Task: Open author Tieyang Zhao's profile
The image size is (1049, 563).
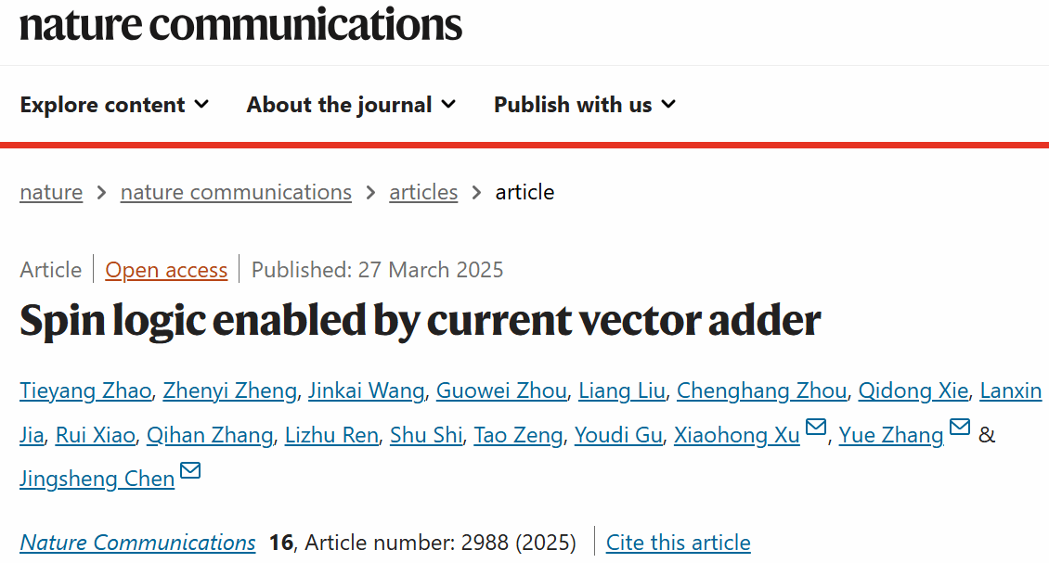Action: click(x=85, y=390)
